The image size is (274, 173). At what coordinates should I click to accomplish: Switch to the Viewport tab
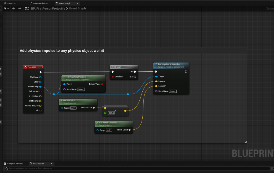(x=11, y=3)
